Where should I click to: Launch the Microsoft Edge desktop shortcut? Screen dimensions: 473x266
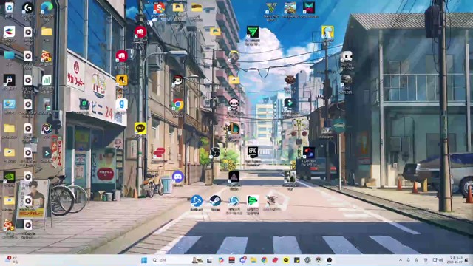click(47, 7)
